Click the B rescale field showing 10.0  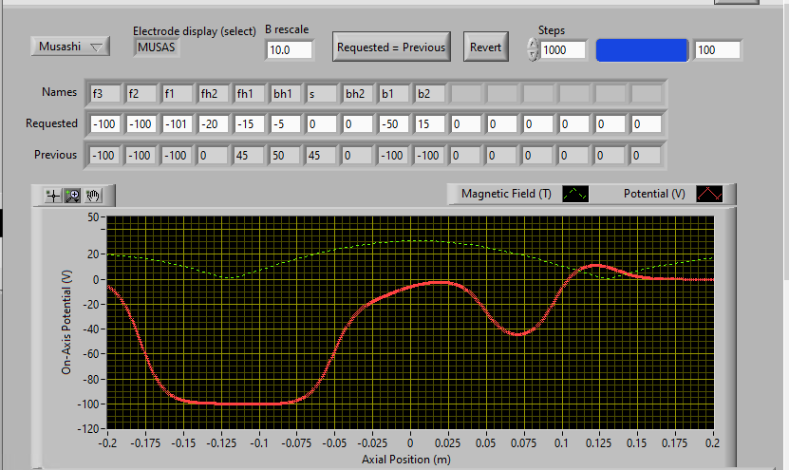coord(290,49)
